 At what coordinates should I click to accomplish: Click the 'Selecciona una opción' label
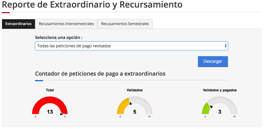pyautogui.click(x=59, y=37)
